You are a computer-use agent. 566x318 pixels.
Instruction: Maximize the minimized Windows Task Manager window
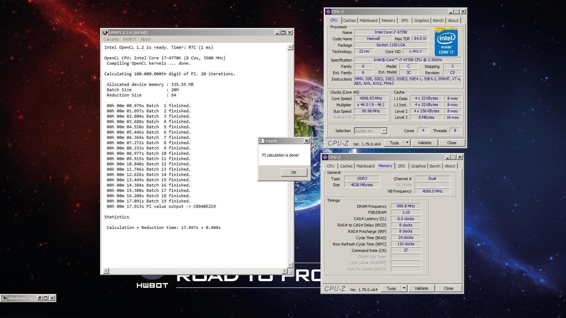[x=45, y=298]
